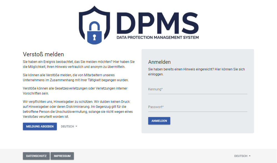
Task: Click the MELDUNG ABGEBEN button
Action: point(40,126)
